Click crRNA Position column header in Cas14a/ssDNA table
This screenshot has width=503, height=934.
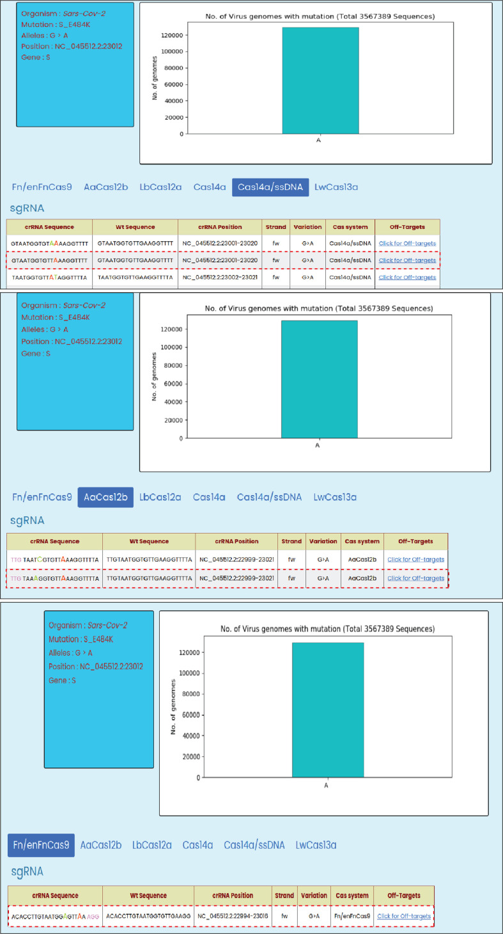coord(220,227)
